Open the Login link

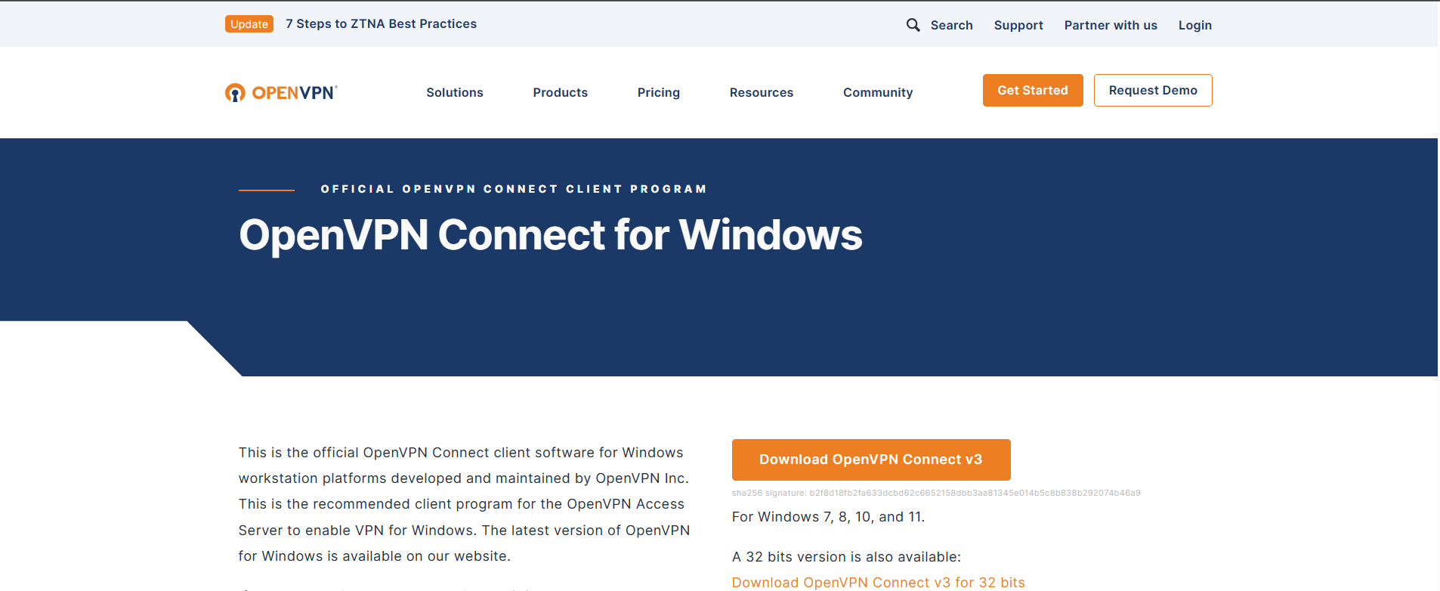click(x=1194, y=25)
